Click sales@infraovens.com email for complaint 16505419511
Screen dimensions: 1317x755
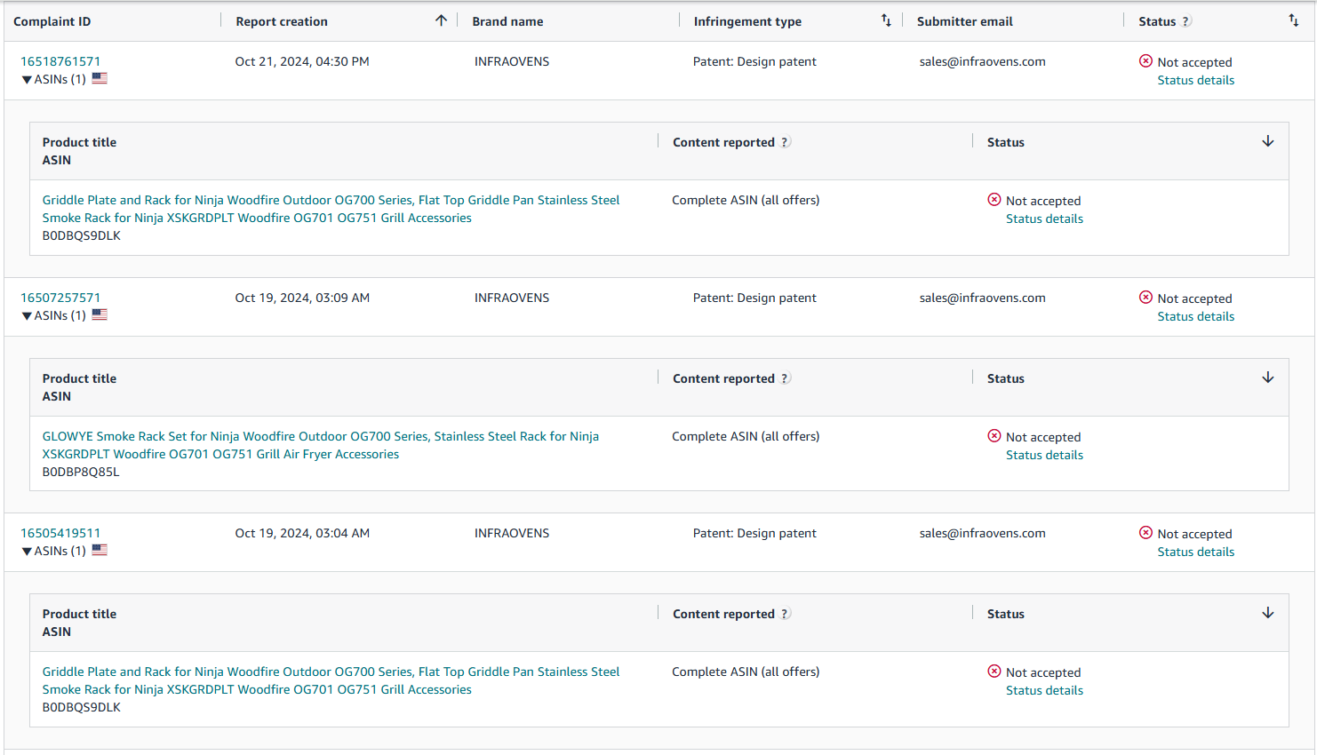click(x=983, y=533)
